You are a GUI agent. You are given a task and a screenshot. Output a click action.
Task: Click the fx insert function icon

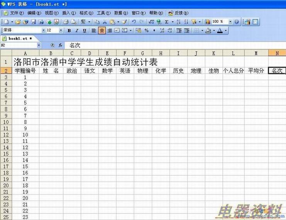(60, 45)
